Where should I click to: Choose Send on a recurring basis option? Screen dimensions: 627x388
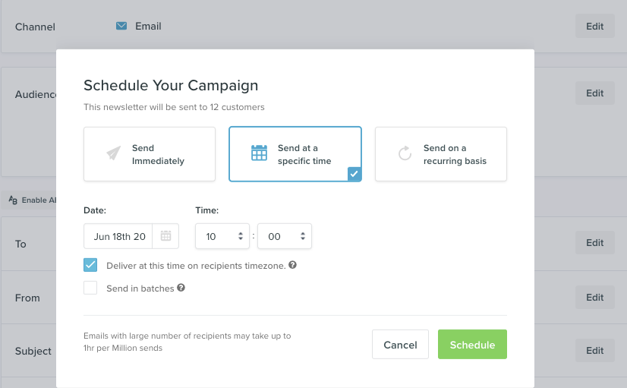tap(441, 154)
